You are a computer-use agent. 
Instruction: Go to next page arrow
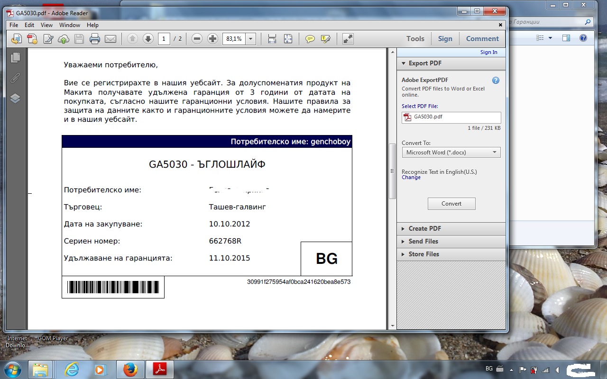pos(148,39)
